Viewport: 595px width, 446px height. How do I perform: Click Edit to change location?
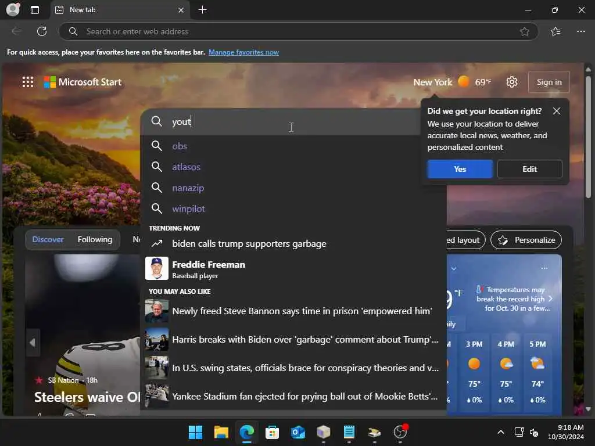click(x=530, y=169)
